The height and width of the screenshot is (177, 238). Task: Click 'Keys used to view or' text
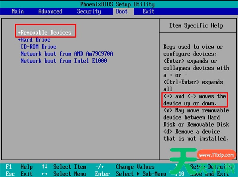(193, 47)
